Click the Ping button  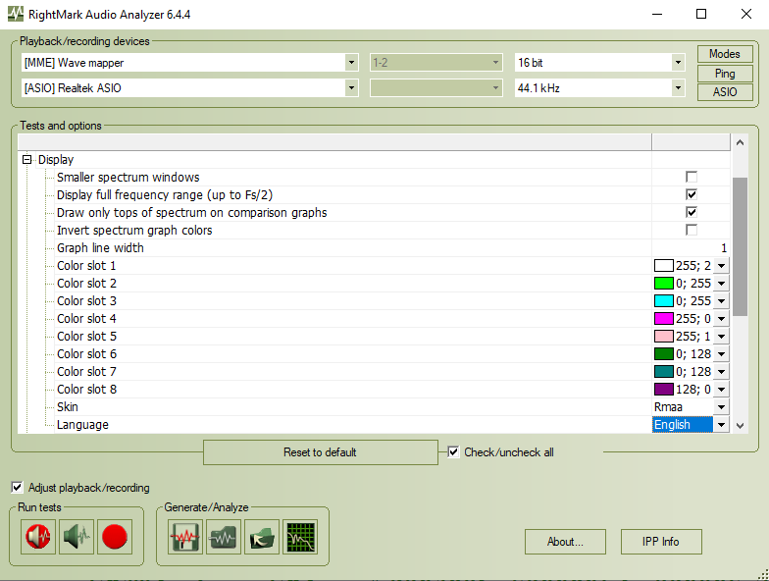pyautogui.click(x=725, y=74)
